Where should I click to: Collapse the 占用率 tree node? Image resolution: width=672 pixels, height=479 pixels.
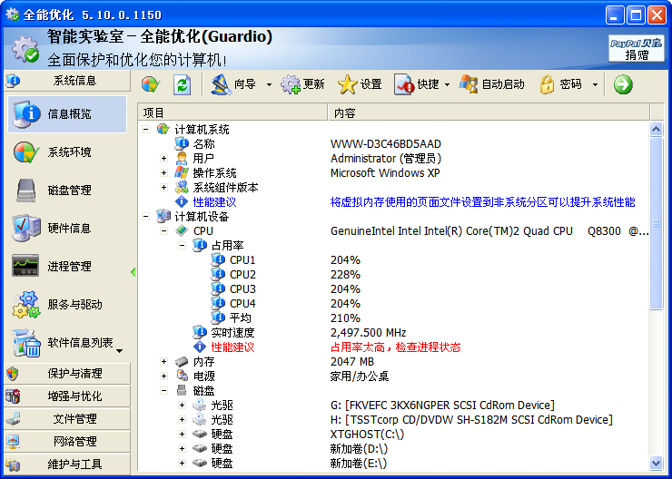click(x=183, y=246)
